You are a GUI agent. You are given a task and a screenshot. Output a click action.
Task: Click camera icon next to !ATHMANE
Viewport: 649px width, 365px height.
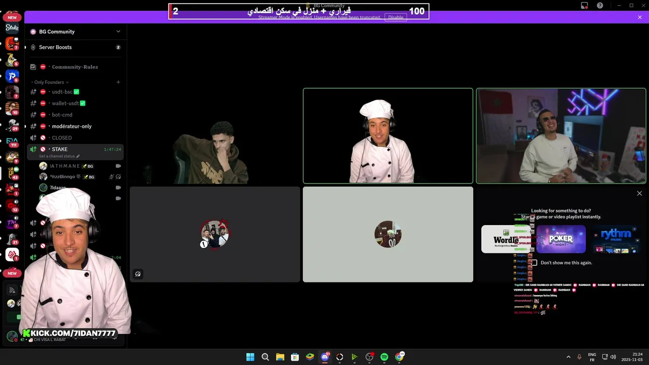[x=118, y=166]
